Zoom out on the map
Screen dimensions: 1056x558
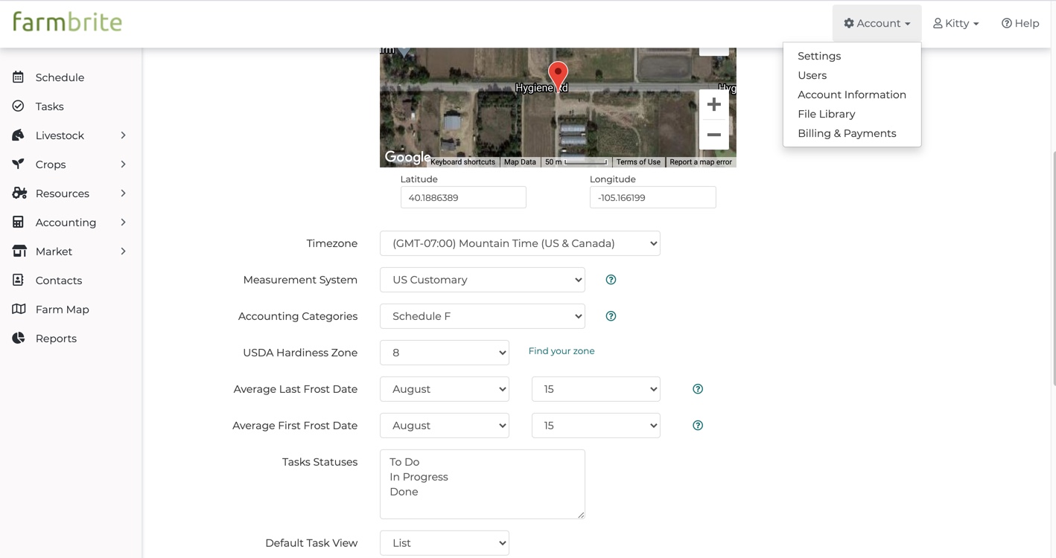(713, 135)
